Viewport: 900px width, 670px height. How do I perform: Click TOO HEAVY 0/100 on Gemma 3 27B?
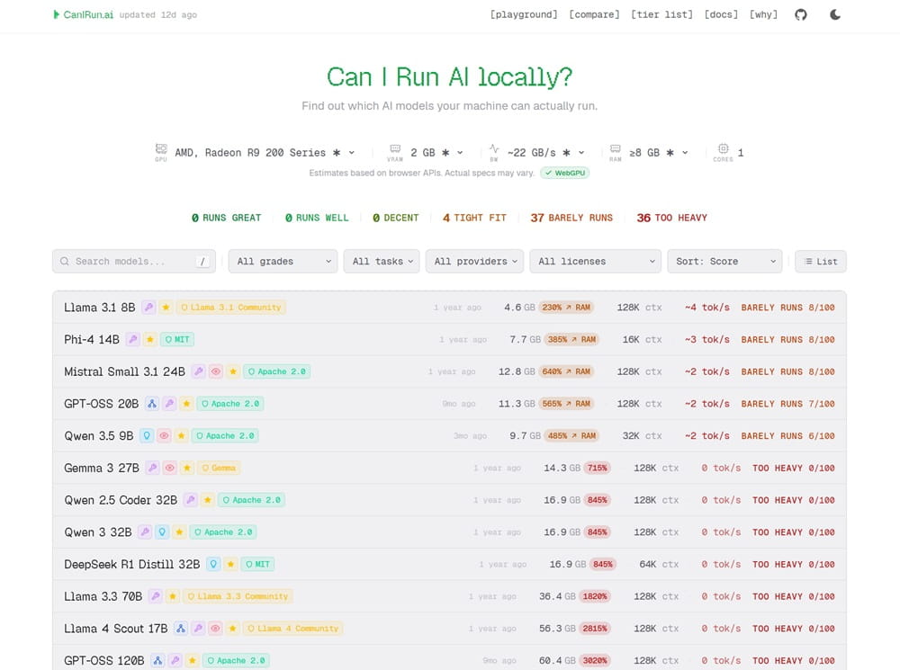click(x=794, y=468)
